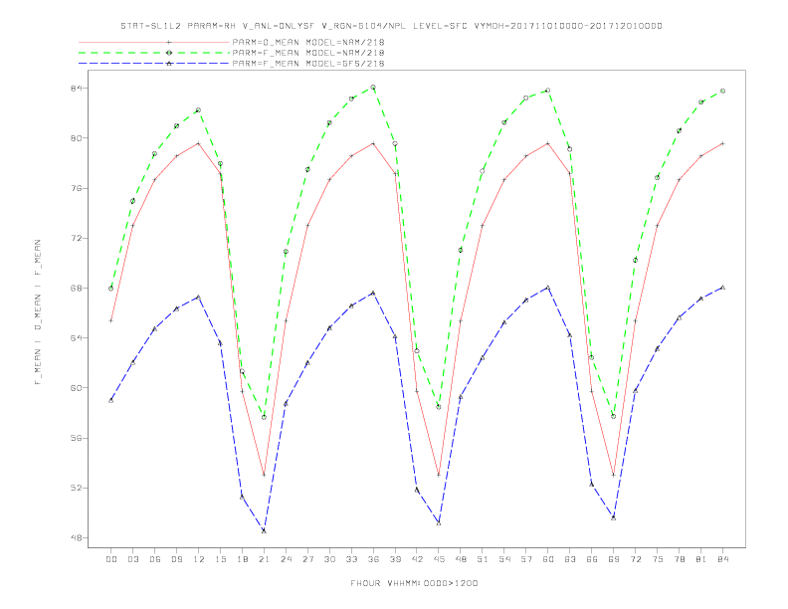Select legend text PARM=F_MEAN MODEL=GFS/218

click(308, 64)
